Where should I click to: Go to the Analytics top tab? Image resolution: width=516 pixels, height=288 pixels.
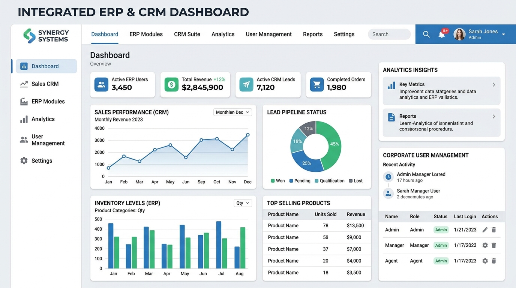(223, 34)
